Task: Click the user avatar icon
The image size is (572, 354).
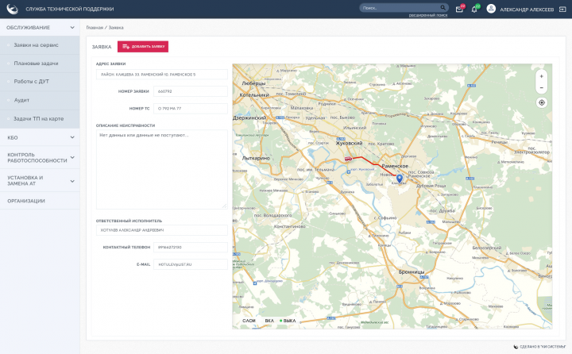Action: (491, 9)
